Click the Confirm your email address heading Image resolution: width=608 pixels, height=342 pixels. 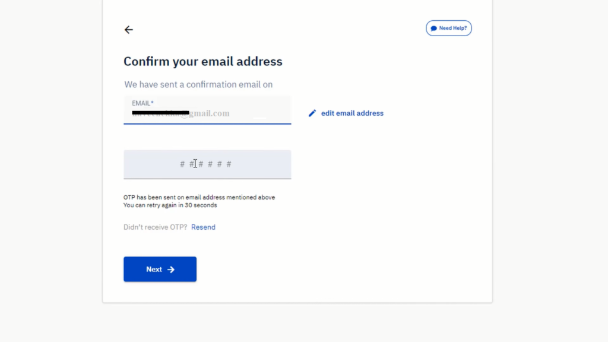coord(203,61)
